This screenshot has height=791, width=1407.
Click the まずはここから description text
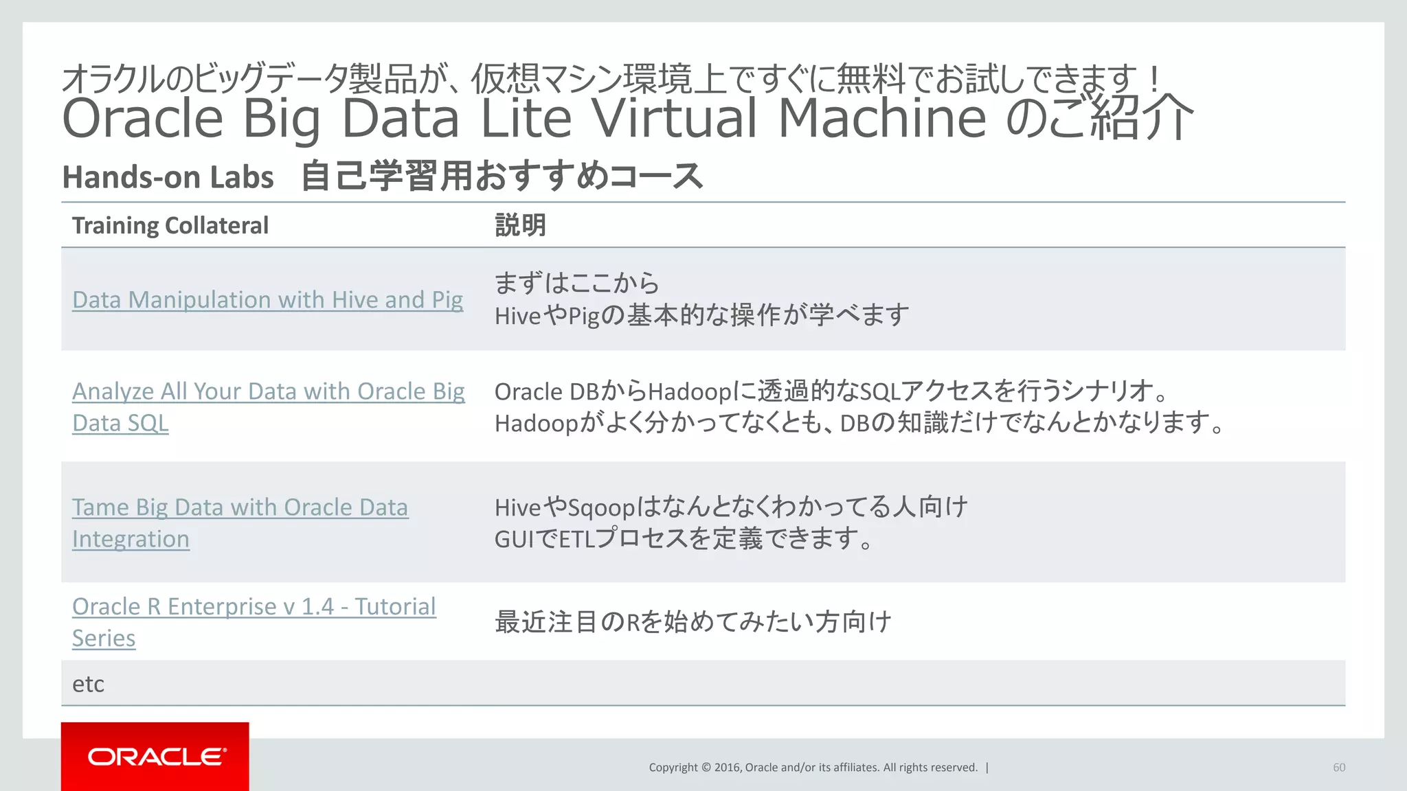point(576,283)
